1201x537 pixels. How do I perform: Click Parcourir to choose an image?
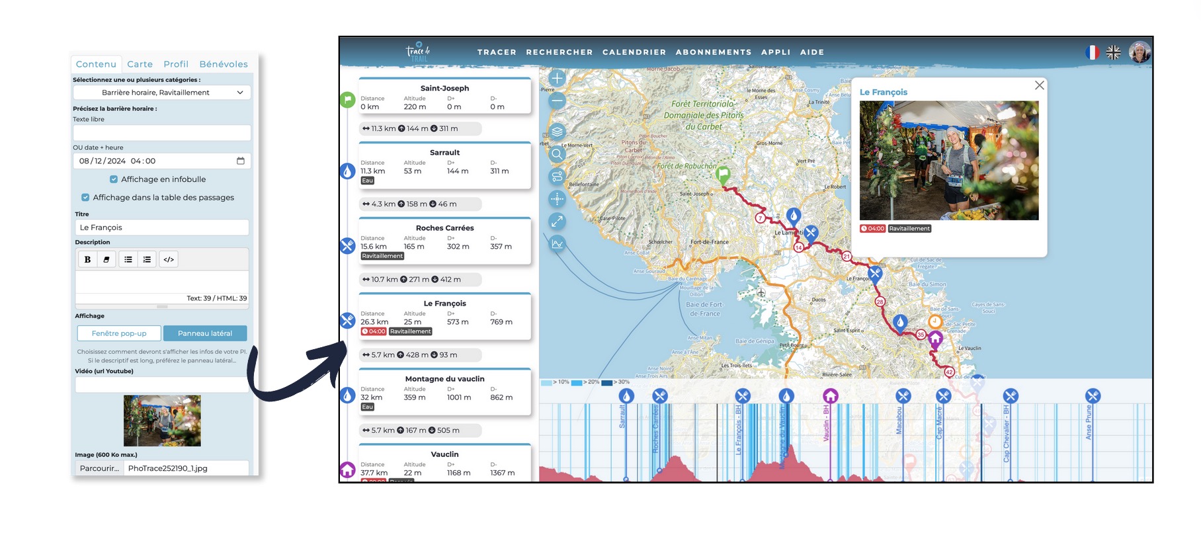coord(99,468)
